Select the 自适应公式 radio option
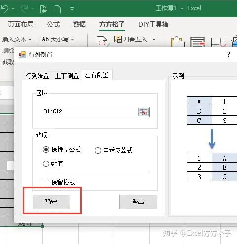This screenshot has width=237, height=244. pos(98,150)
